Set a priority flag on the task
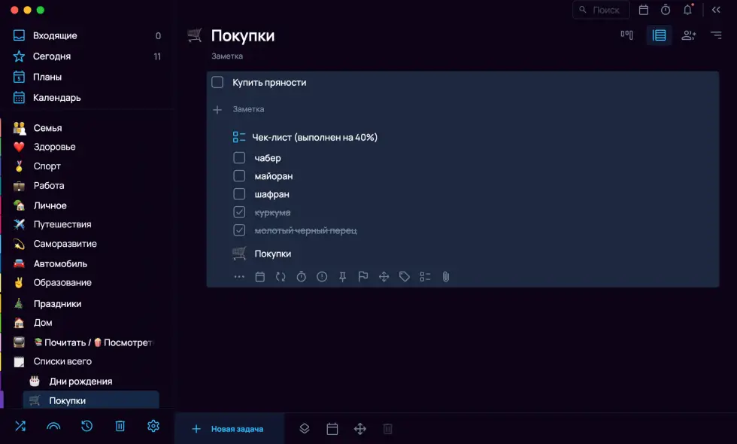 [x=363, y=276]
